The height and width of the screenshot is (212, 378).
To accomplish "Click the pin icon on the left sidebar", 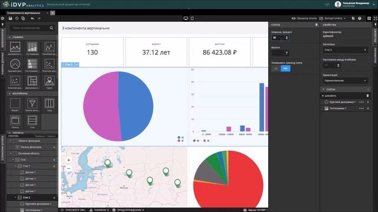I will click(x=2, y=25).
